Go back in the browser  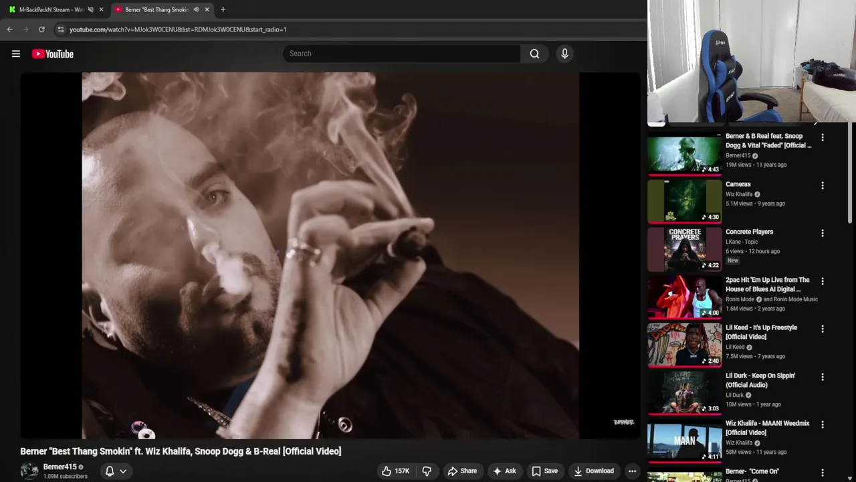click(x=9, y=29)
